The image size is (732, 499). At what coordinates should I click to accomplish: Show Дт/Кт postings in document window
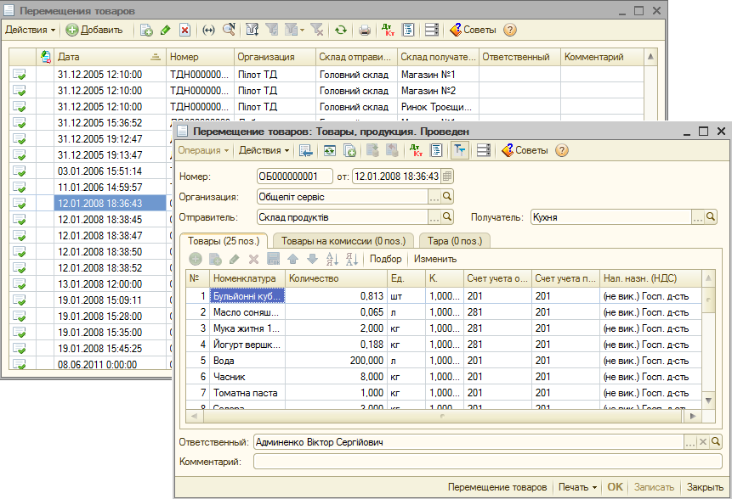click(x=415, y=150)
